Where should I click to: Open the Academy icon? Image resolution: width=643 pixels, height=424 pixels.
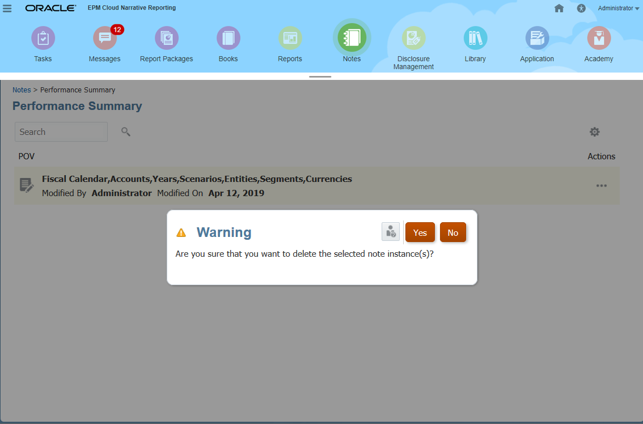pyautogui.click(x=599, y=38)
